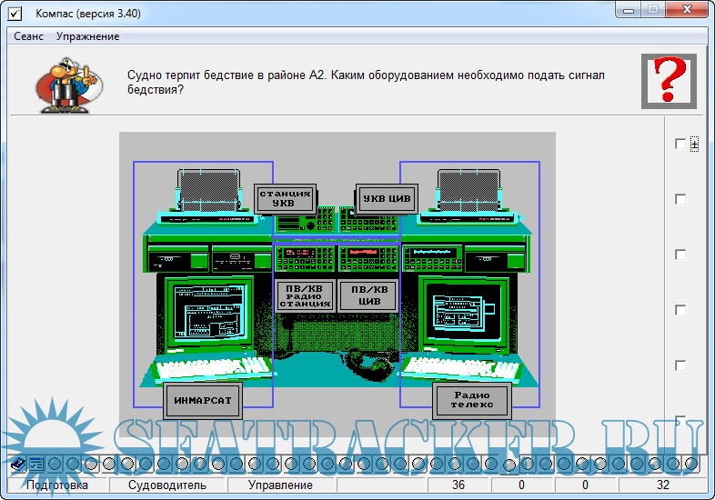Viewport: 715px width, 500px height.
Task: Select the Радио телекс equipment label
Action: (473, 401)
